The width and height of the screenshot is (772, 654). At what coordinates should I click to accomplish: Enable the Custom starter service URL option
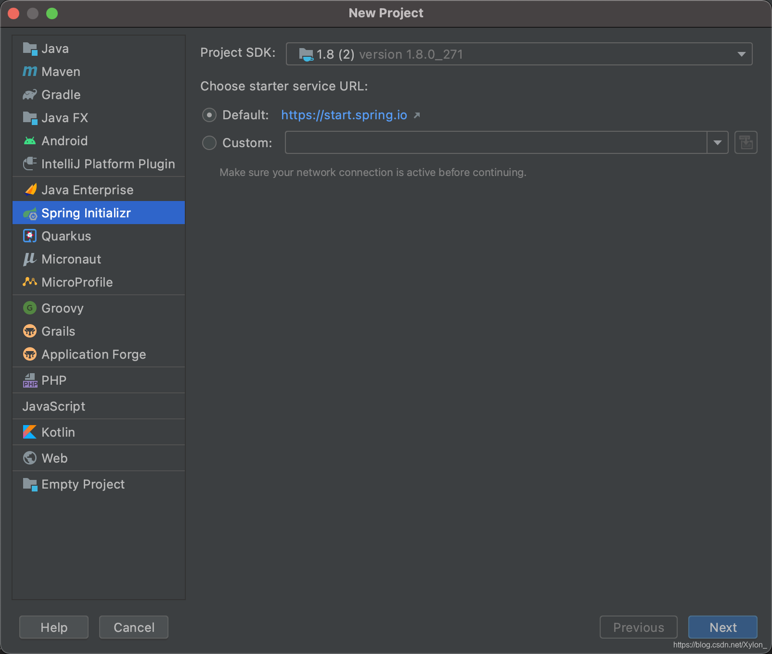pyautogui.click(x=209, y=142)
